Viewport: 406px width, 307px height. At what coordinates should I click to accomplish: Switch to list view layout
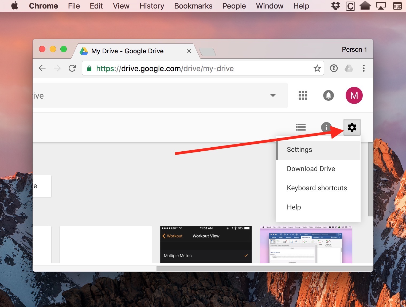tap(301, 127)
